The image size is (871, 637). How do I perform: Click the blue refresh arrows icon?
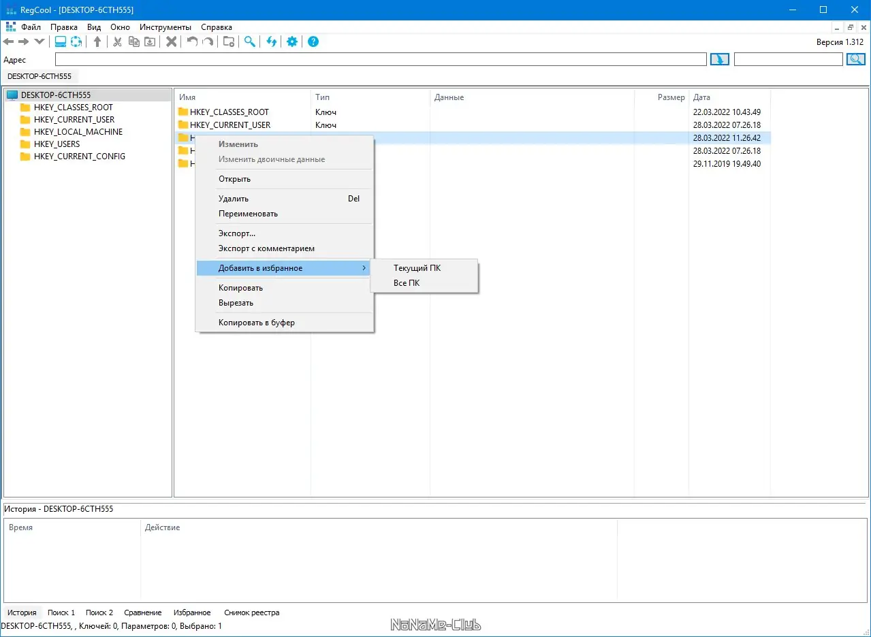(x=271, y=42)
